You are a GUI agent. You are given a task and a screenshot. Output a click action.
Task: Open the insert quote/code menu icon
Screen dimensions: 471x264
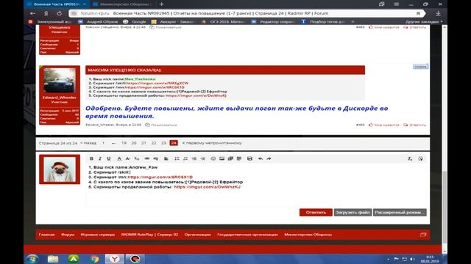coord(239,158)
